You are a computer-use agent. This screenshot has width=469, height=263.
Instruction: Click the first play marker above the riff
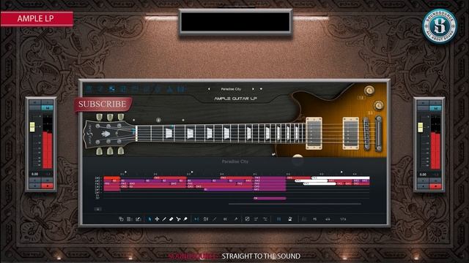pos(125,172)
